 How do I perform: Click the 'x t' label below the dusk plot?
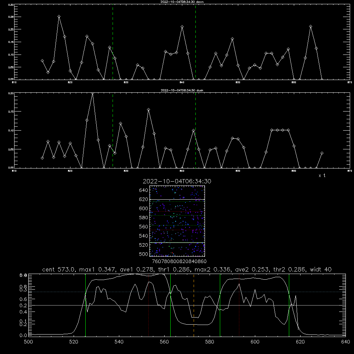(322, 176)
